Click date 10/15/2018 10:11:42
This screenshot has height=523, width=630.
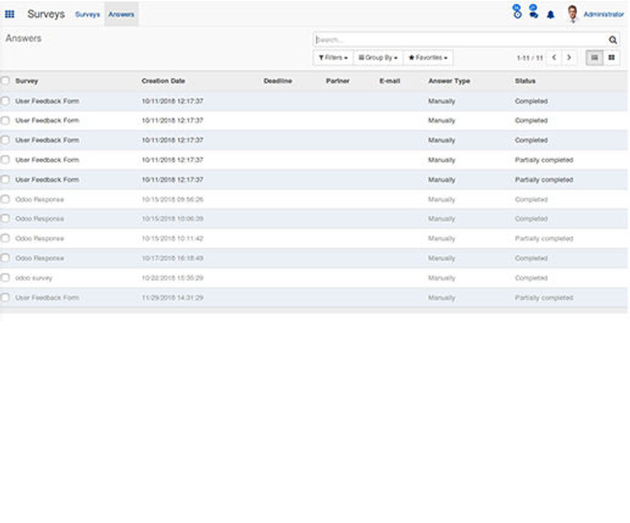173,238
